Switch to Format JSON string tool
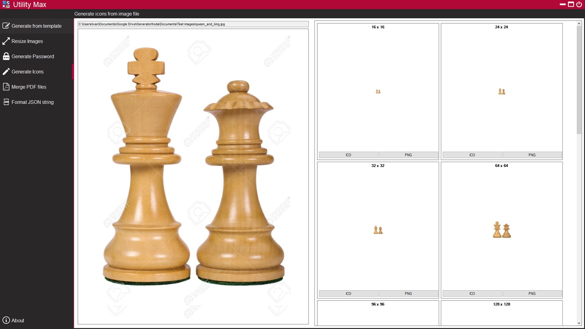 tap(36, 102)
